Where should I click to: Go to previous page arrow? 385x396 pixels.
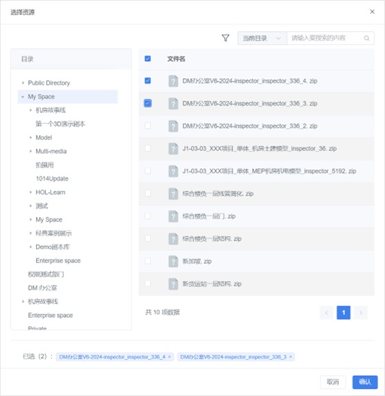pyautogui.click(x=326, y=313)
